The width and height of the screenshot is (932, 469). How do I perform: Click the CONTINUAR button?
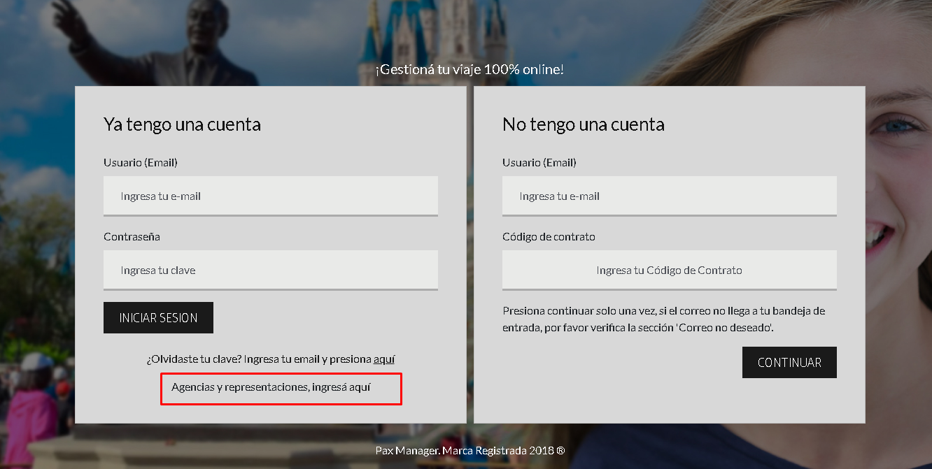point(789,362)
